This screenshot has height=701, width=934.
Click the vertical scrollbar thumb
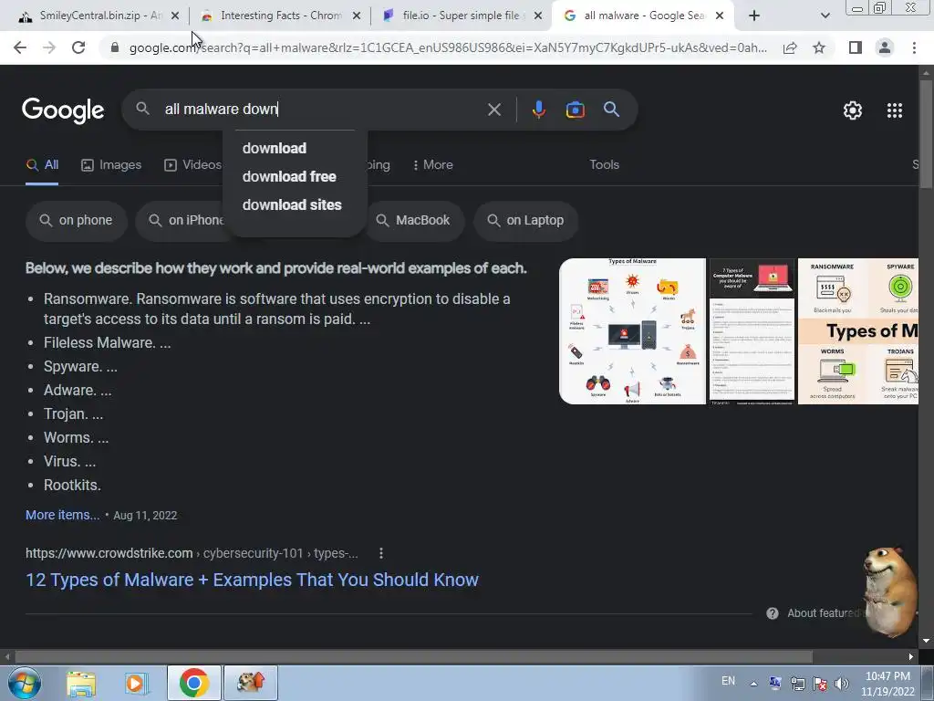point(927,134)
